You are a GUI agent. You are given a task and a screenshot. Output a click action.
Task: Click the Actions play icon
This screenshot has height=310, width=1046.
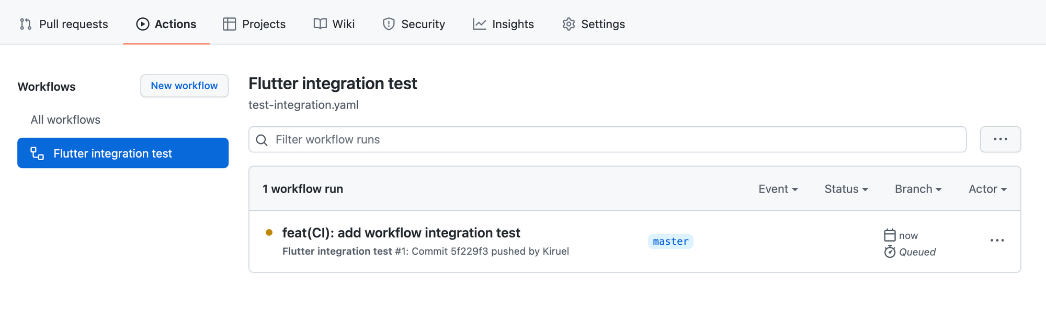pos(143,24)
